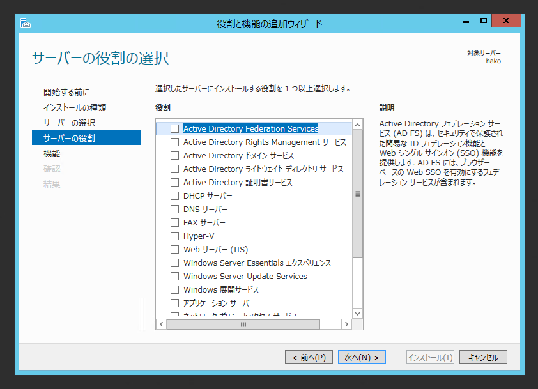This screenshot has width=538, height=389.
Task: Check Active Directory 証明書サービス checkbox
Action: [174, 182]
